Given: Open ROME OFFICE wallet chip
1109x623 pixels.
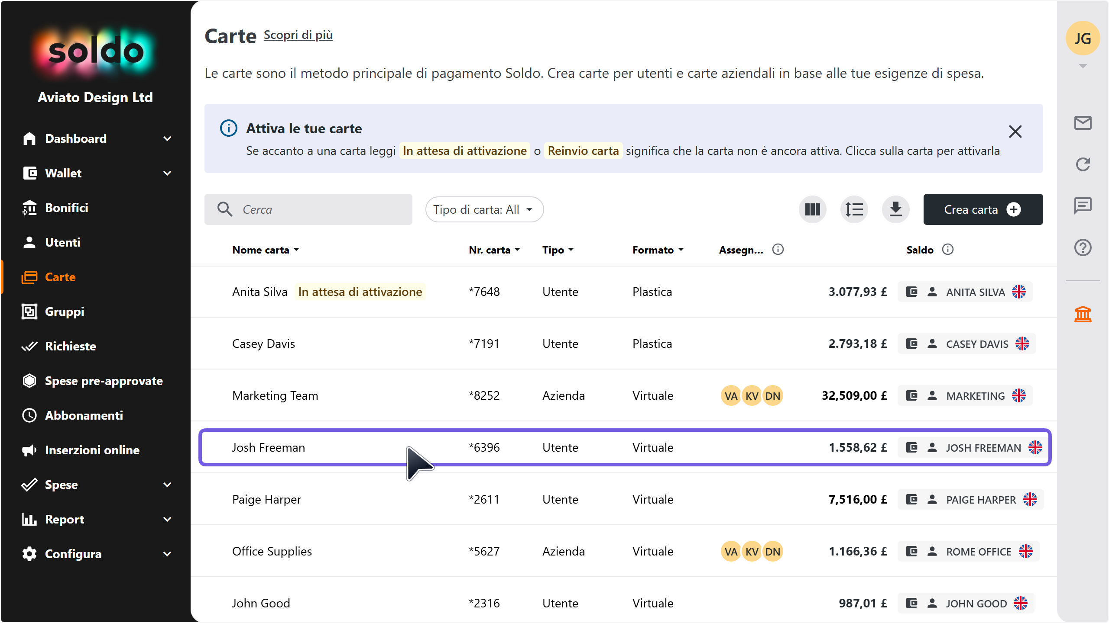Looking at the screenshot, I should tap(969, 552).
